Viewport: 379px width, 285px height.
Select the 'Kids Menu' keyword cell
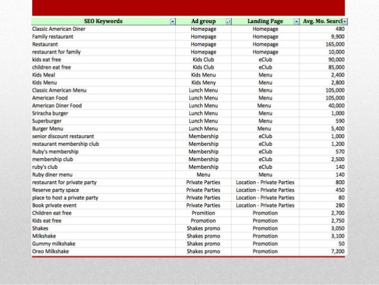(x=103, y=83)
